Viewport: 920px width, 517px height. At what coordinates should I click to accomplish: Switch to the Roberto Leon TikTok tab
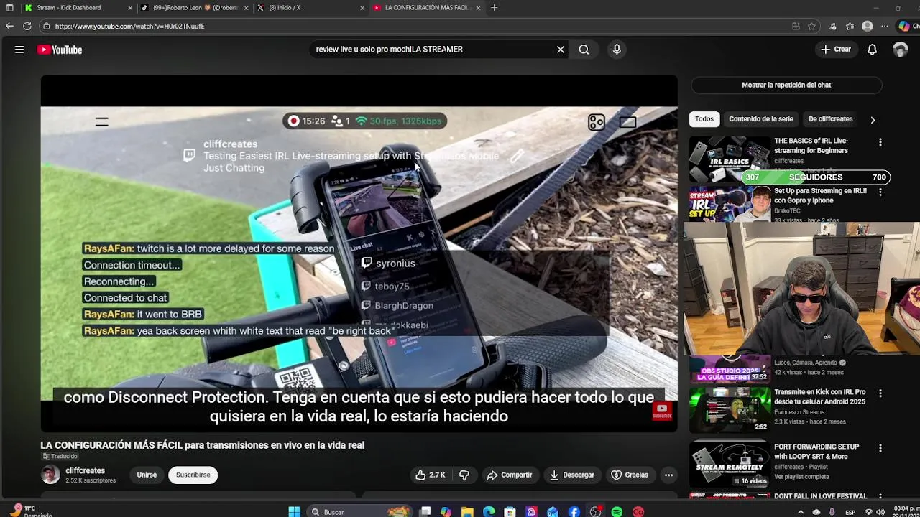pos(195,8)
